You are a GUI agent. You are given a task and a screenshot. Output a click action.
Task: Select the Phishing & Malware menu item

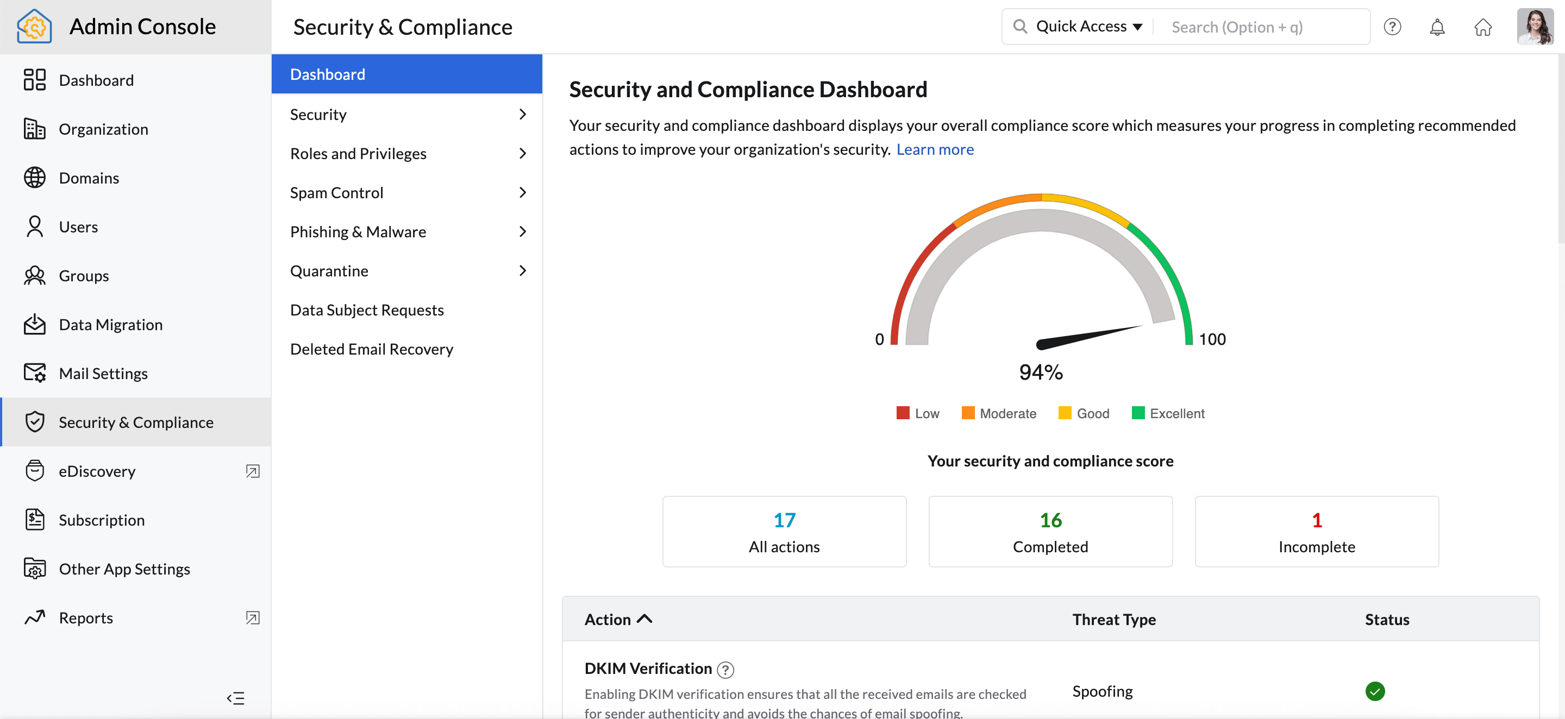coord(358,230)
